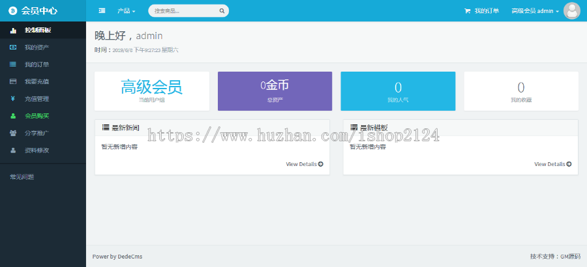Click the purple 金币 总资产 card
Screen dimensions: 587x267
pos(275,91)
